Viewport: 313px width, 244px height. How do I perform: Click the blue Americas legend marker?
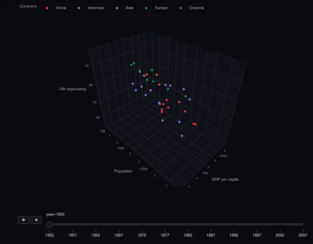click(x=79, y=8)
